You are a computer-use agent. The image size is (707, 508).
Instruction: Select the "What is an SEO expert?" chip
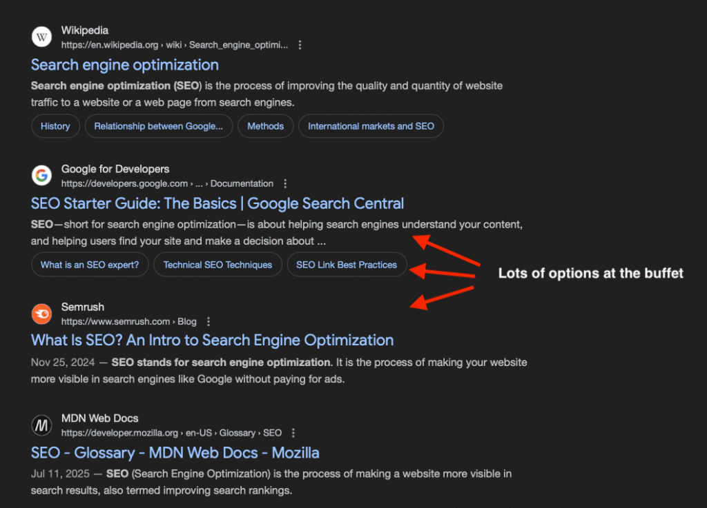click(x=90, y=265)
